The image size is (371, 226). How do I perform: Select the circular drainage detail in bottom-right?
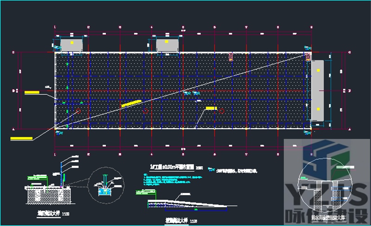[x=327, y=190]
